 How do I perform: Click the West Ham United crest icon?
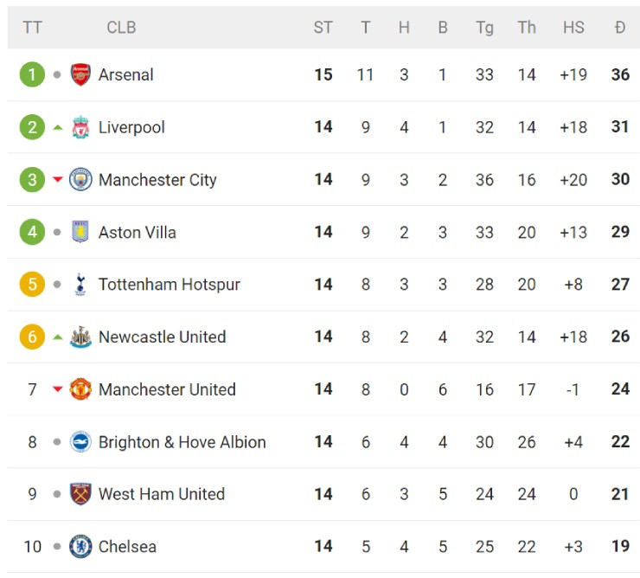[80, 494]
